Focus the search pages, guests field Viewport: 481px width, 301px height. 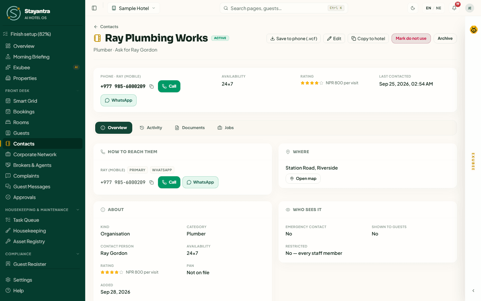point(284,8)
